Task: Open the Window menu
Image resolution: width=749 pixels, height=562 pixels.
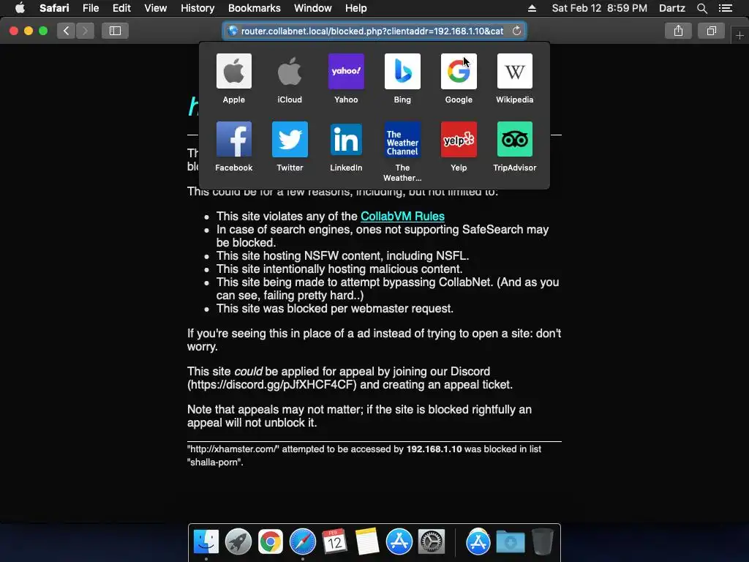Action: point(313,8)
